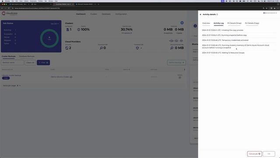The width and height of the screenshot is (280, 158).
Task: Click the Clear All button
Action: click(30, 62)
